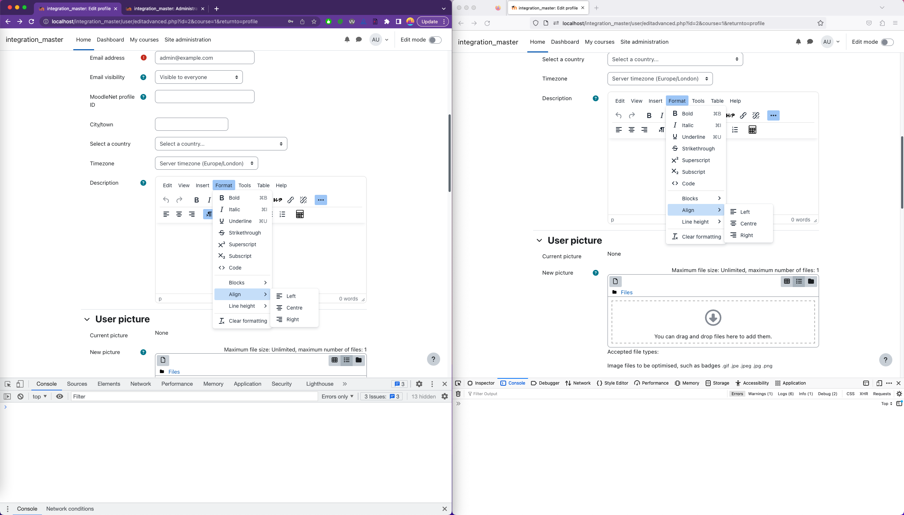904x515 pixels.
Task: Click Email visibility help icon
Action: pos(143,77)
